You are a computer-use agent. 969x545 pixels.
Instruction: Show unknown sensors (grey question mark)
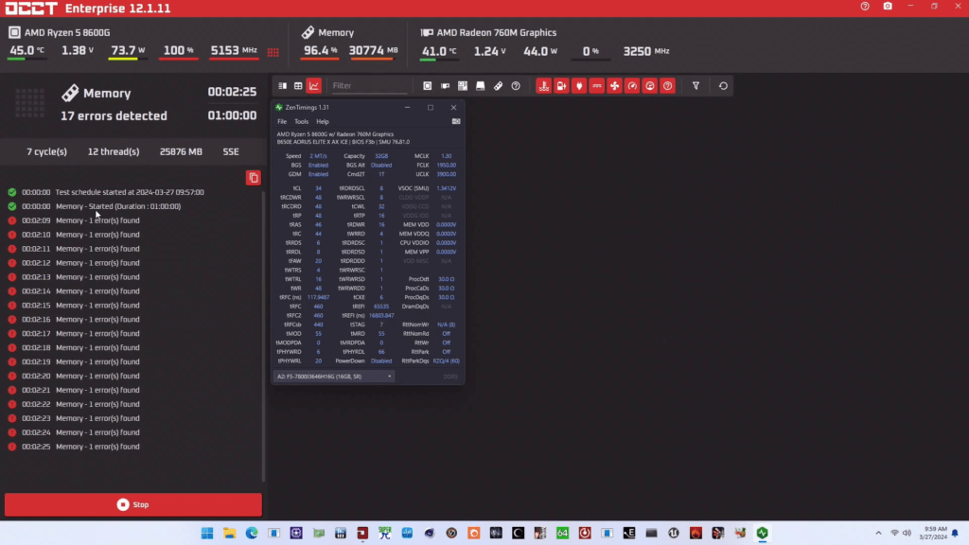(516, 86)
